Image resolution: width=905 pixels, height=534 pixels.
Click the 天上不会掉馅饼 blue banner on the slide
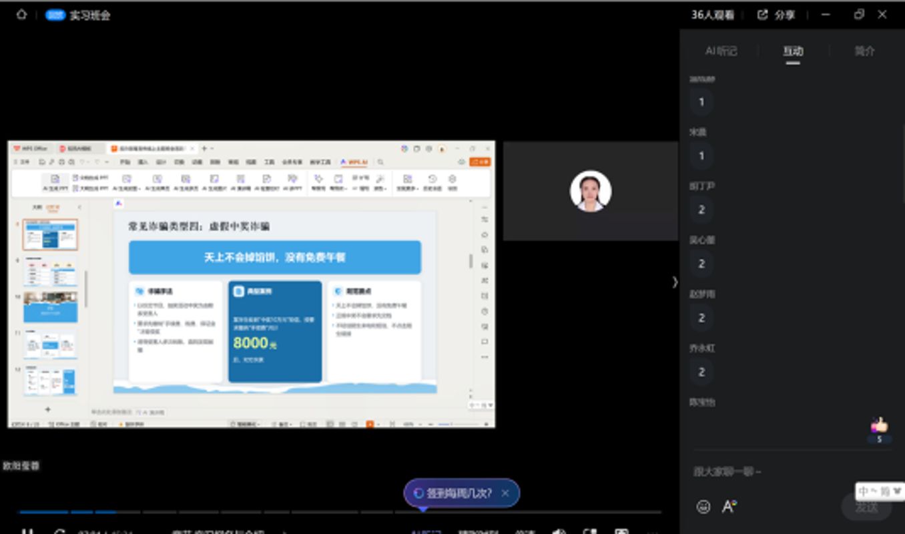pyautogui.click(x=275, y=257)
